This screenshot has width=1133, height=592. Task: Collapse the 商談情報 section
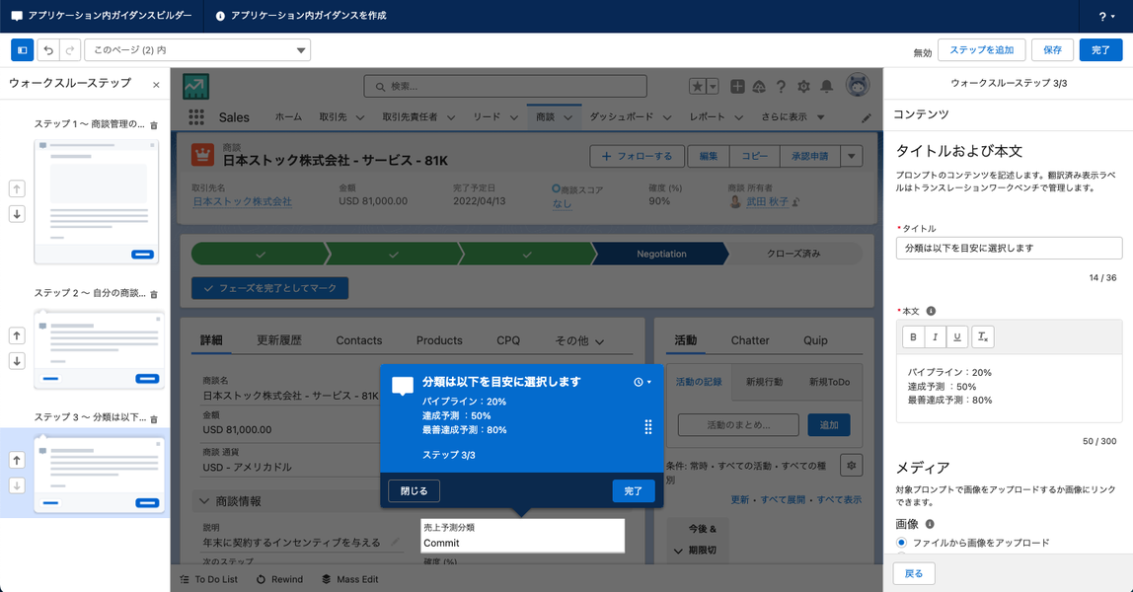[x=203, y=501]
